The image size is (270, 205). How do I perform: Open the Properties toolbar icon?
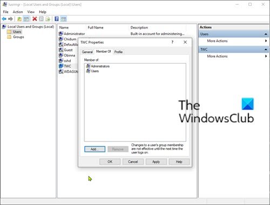(x=41, y=19)
